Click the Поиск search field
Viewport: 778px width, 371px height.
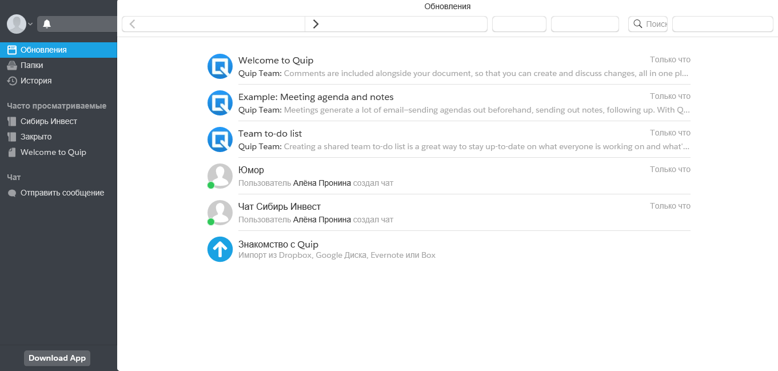pyautogui.click(x=648, y=24)
